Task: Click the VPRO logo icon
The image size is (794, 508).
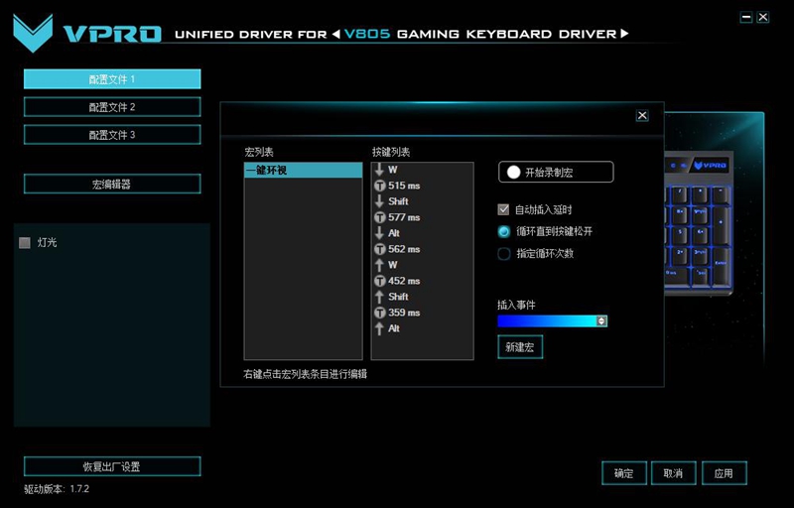Action: tap(33, 33)
